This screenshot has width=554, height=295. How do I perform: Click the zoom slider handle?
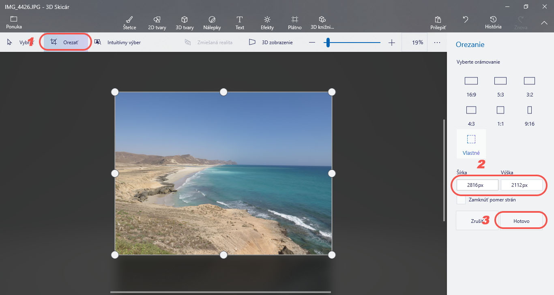pyautogui.click(x=328, y=42)
